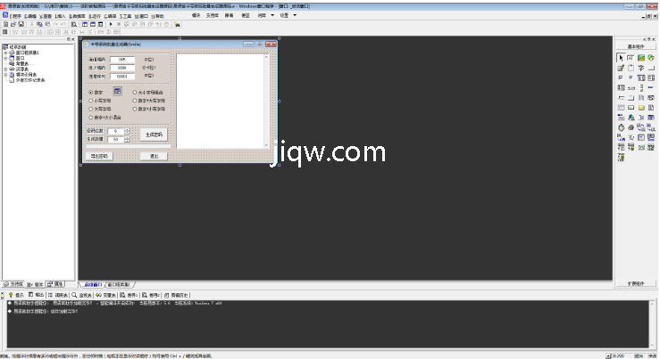
Task: Click the calendar icon on the form
Action: [x=117, y=91]
